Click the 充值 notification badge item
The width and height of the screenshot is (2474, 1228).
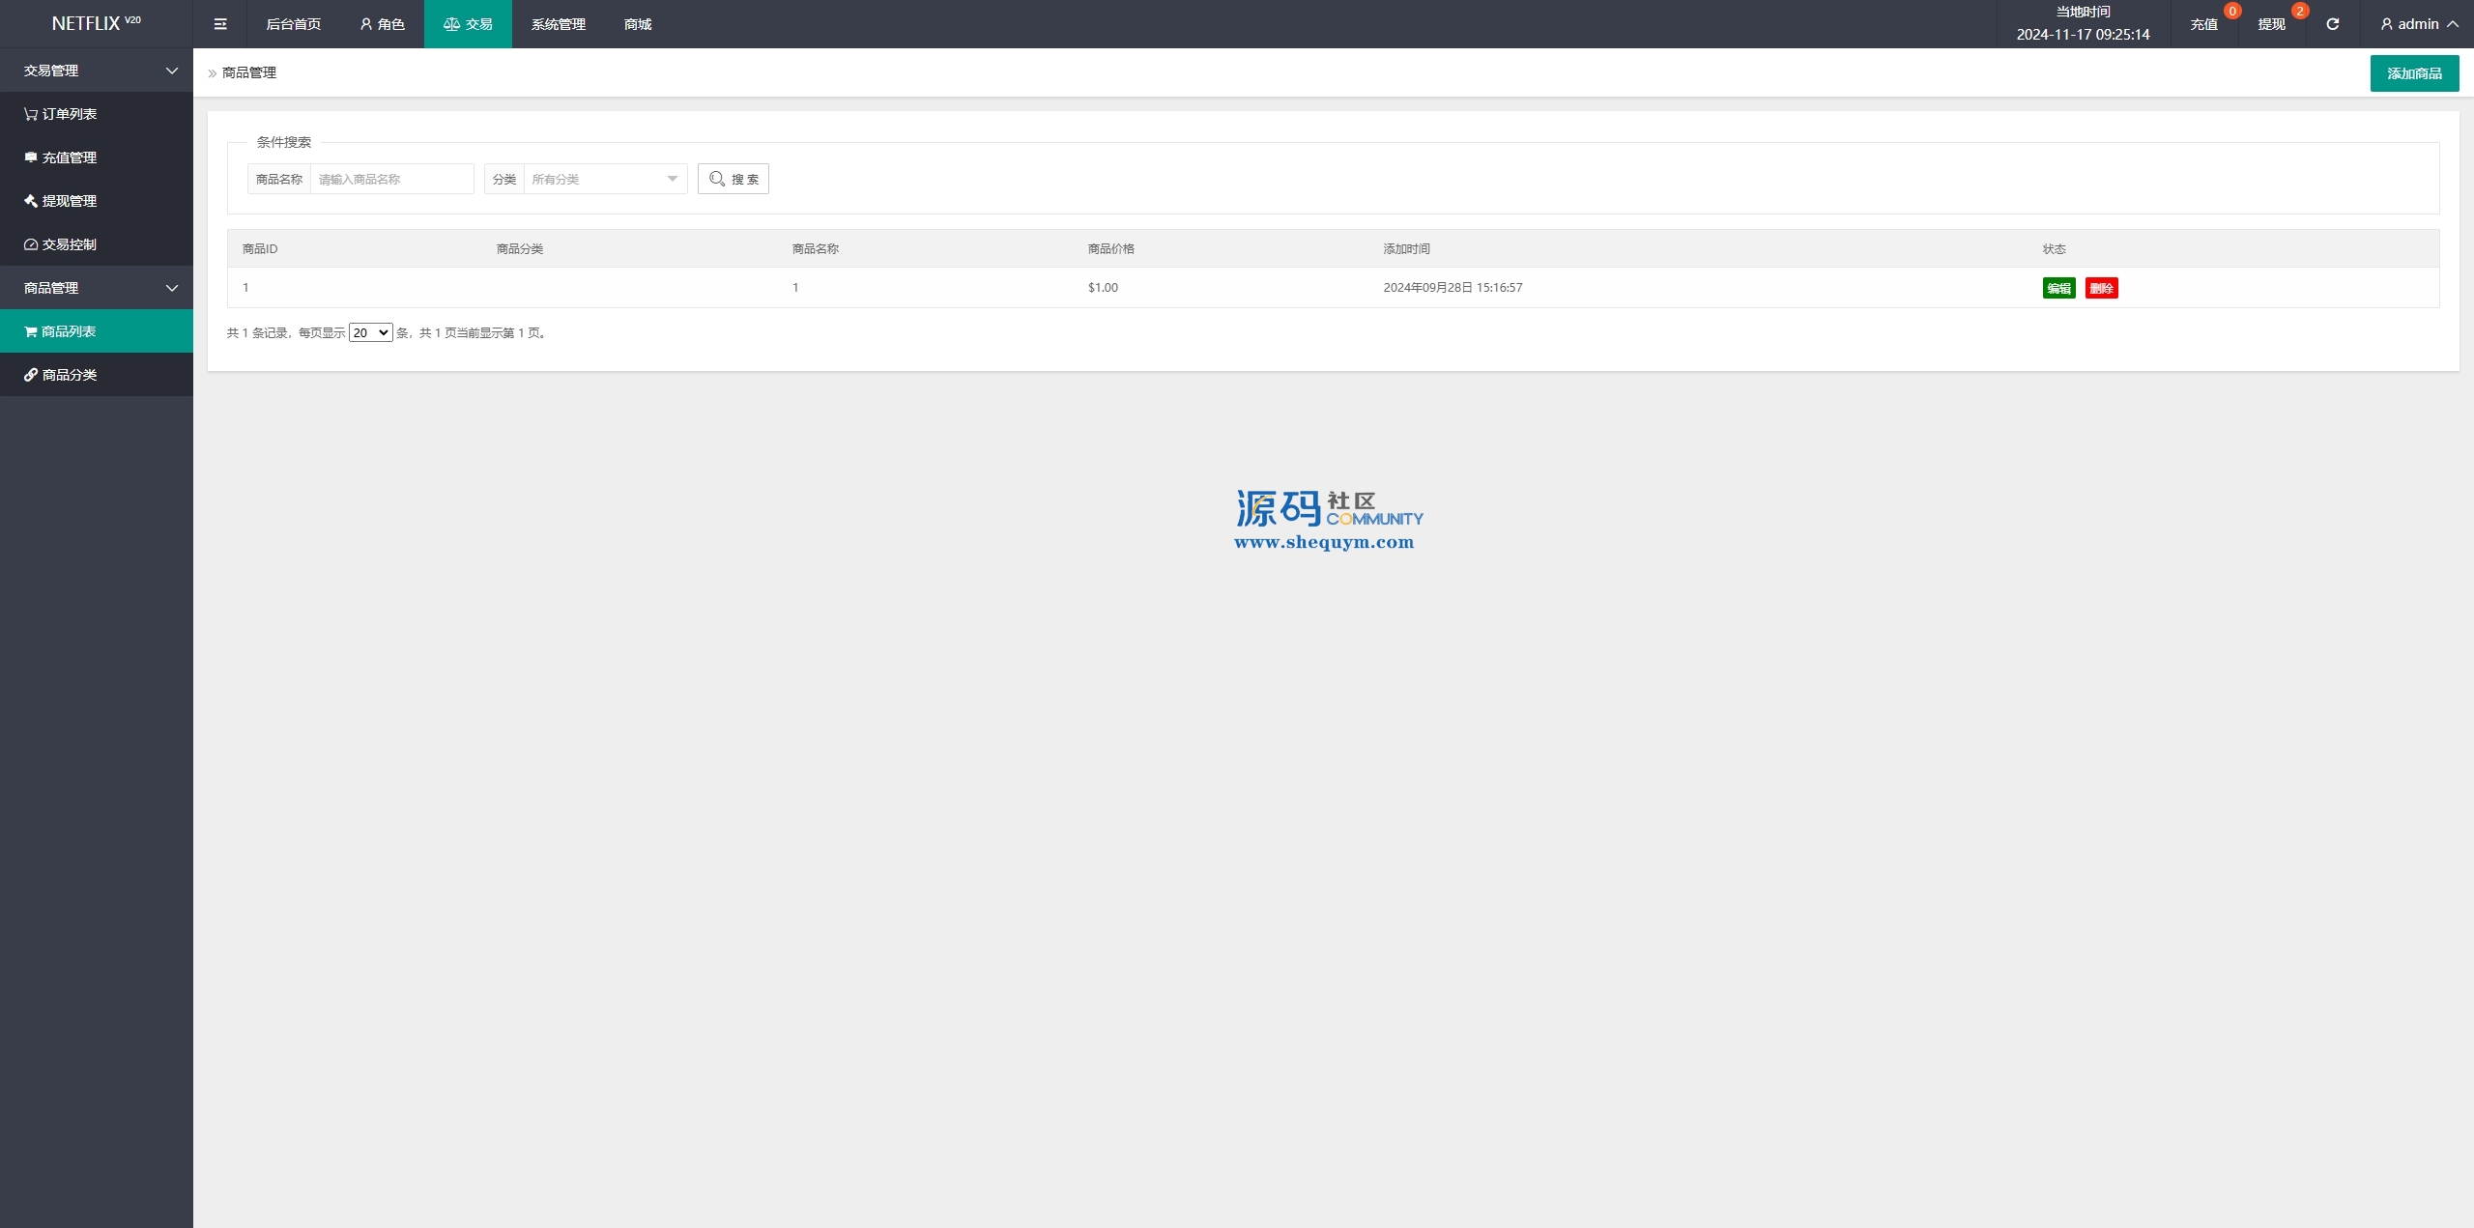pos(2204,24)
